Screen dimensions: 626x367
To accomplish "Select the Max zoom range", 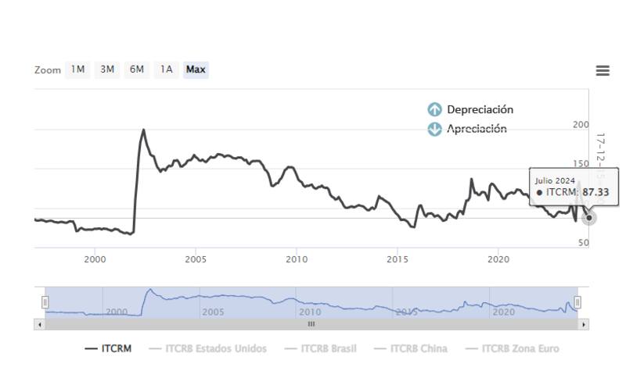I will pos(196,69).
